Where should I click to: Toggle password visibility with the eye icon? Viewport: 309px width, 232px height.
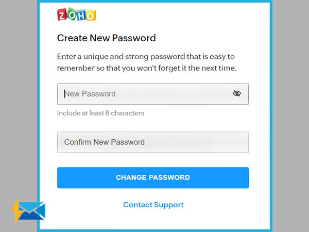[237, 93]
